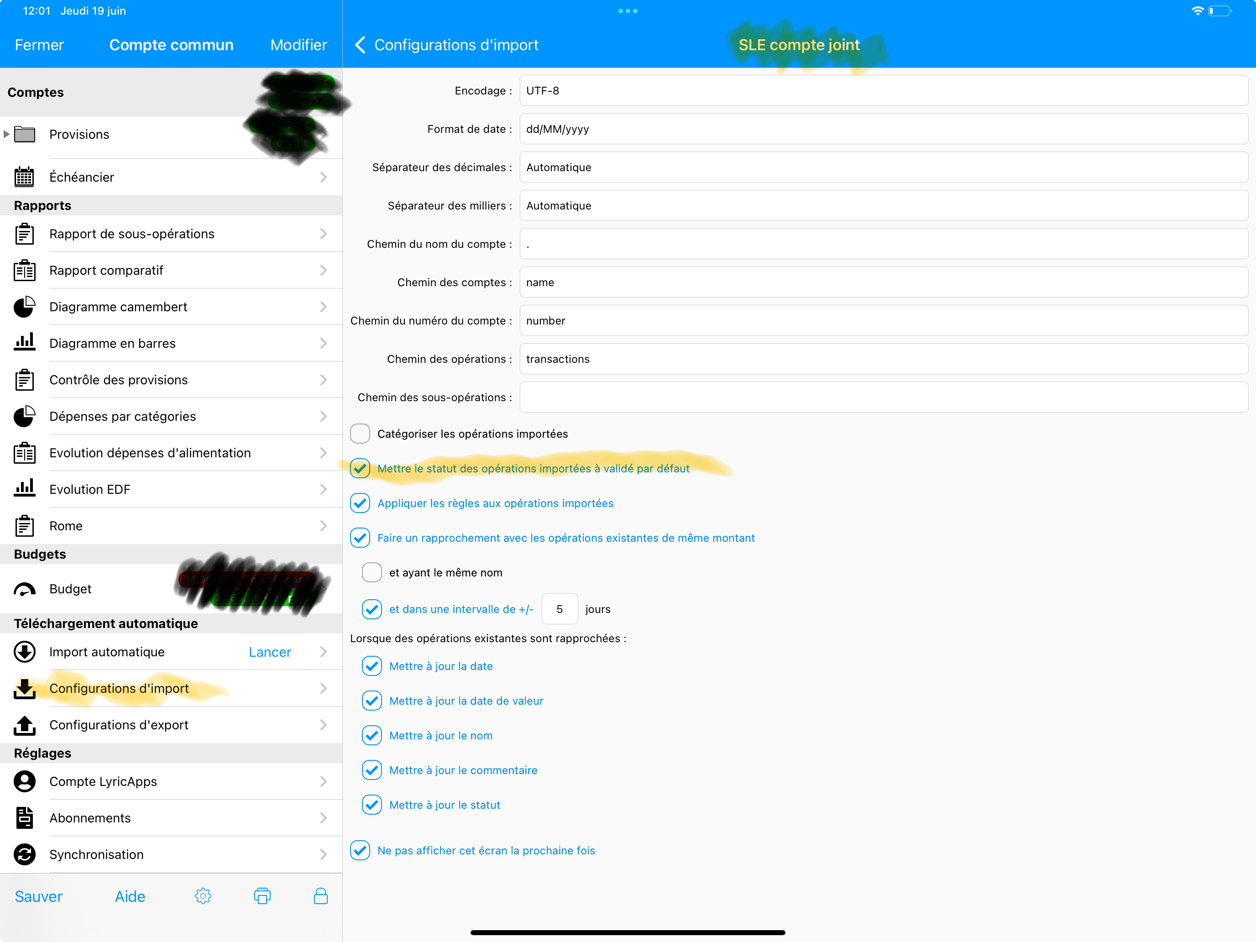1256x942 pixels.
Task: Click the interval days field showing 5
Action: (x=559, y=609)
